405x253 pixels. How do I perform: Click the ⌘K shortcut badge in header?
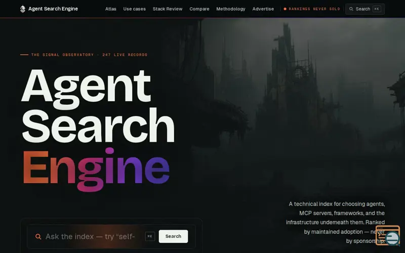pyautogui.click(x=377, y=9)
